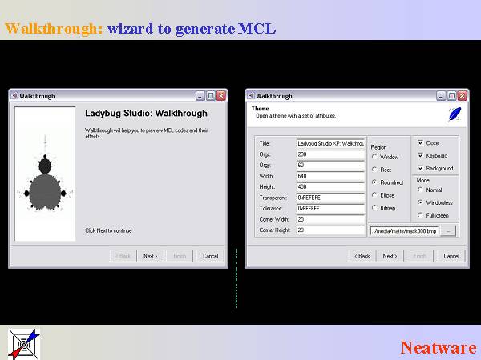Disable the Background checkbox
Screen dimensions: 481x360
click(x=420, y=168)
